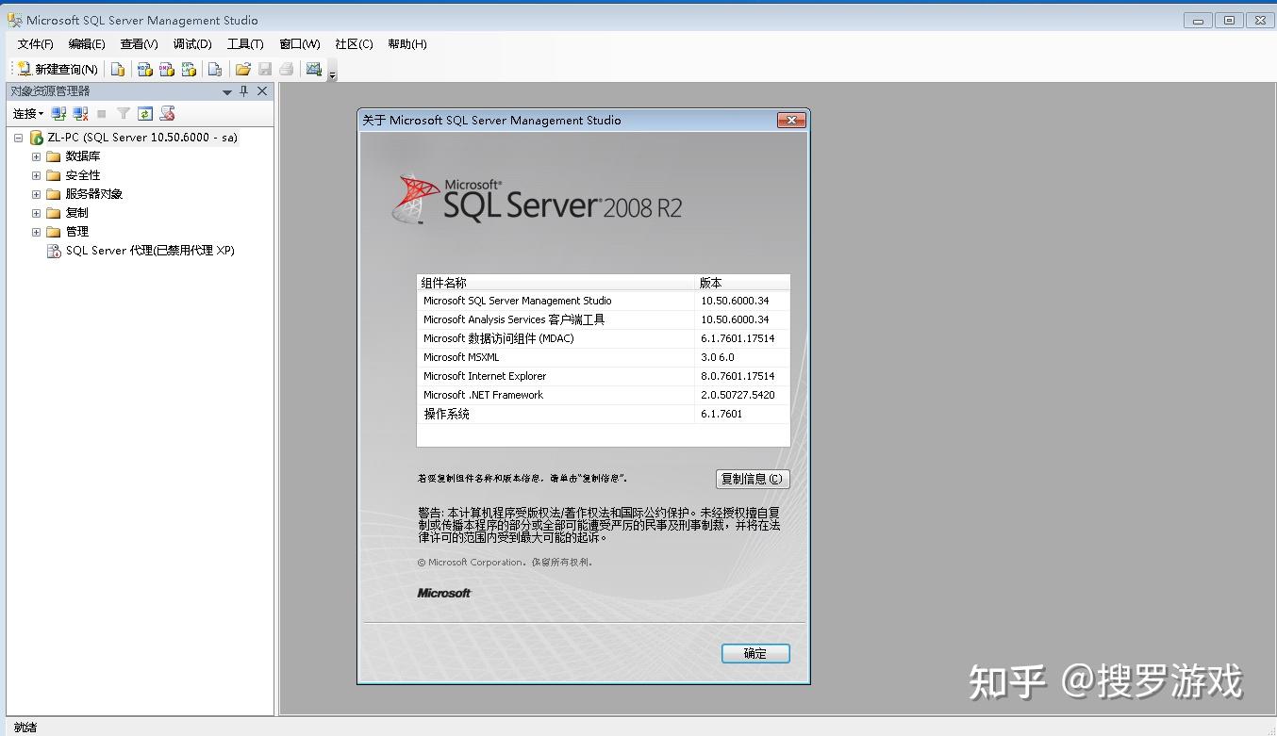
Task: Expand the 安全性 folder
Action: pyautogui.click(x=36, y=175)
